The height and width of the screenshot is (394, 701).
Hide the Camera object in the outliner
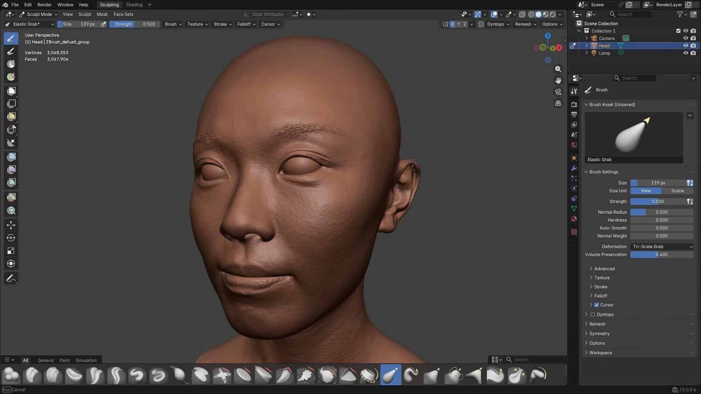[686, 38]
